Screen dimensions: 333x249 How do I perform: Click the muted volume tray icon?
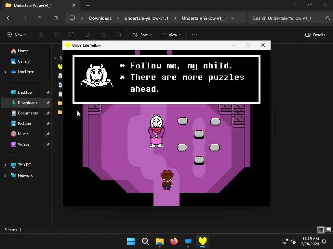pyautogui.click(x=293, y=241)
